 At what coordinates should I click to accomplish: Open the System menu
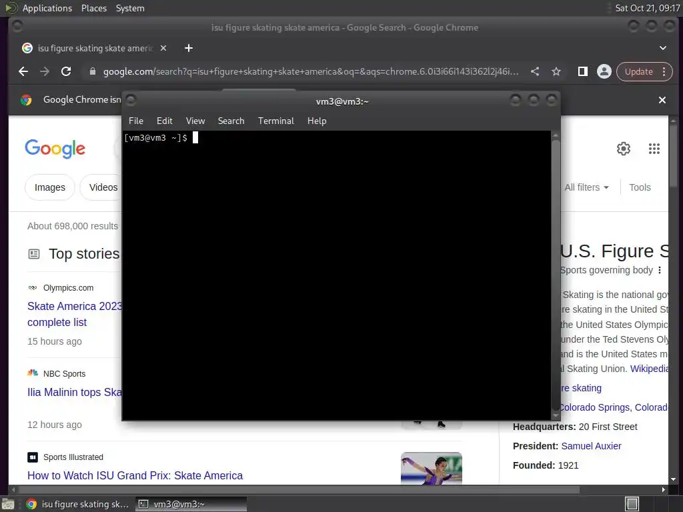[130, 8]
